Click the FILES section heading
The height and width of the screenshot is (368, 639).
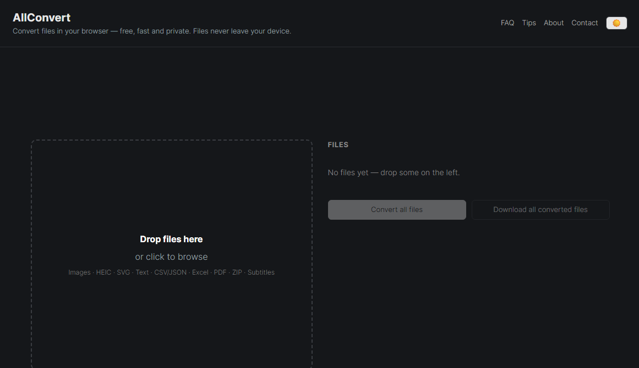coord(338,145)
